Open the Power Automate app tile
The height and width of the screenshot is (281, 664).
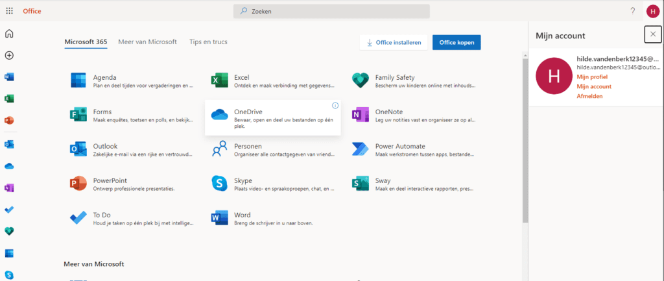[x=414, y=149]
